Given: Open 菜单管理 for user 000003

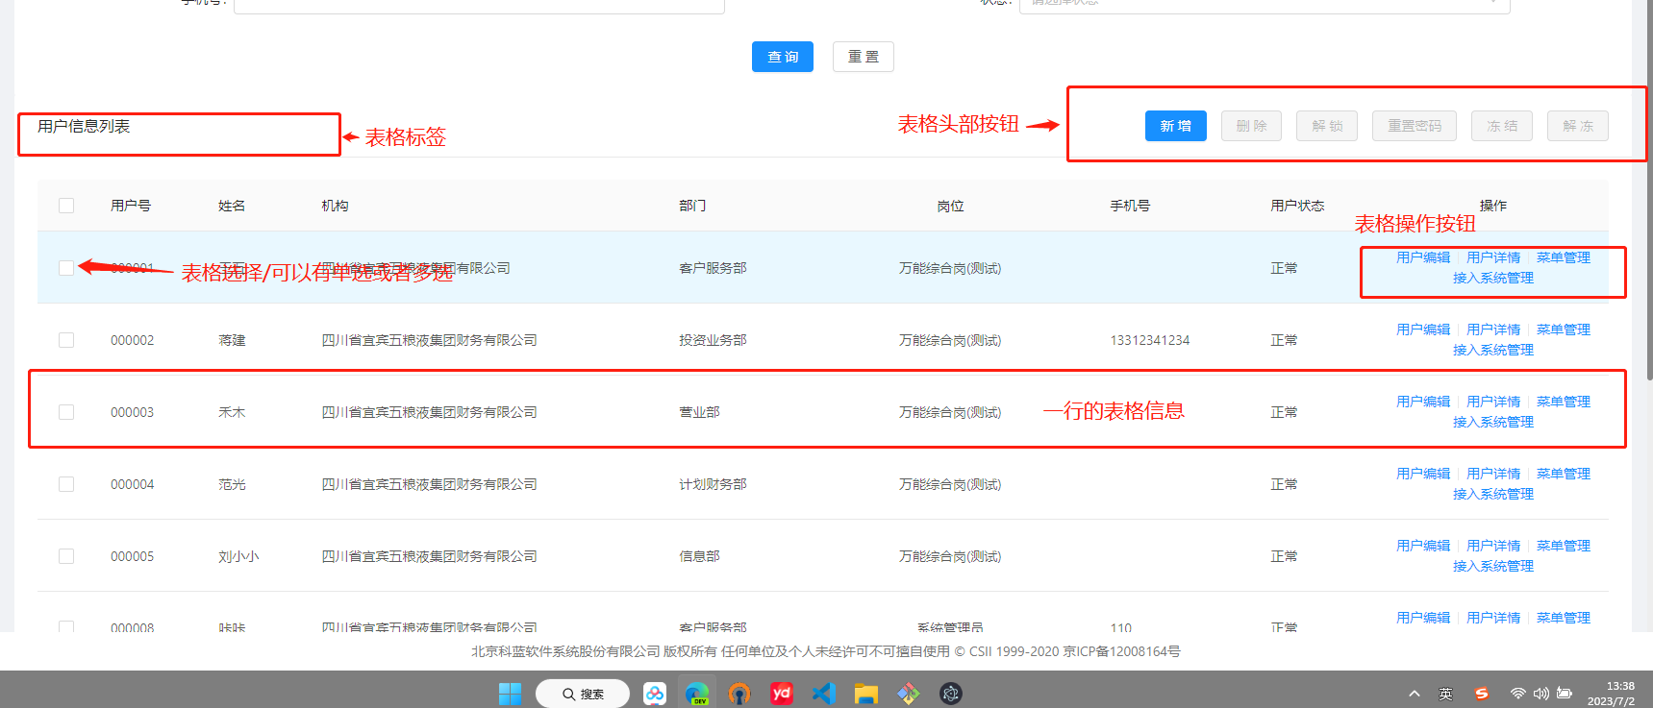Looking at the screenshot, I should pyautogui.click(x=1564, y=402).
